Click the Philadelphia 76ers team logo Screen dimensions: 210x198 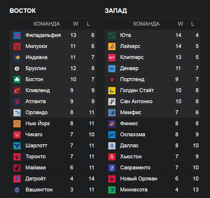(17, 35)
